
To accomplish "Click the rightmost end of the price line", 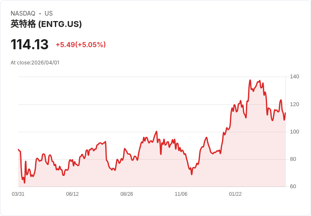I will pyautogui.click(x=285, y=113).
